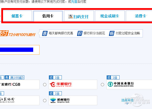Click the Alipay 支 icon on 扫码支付
Image resolution: width=152 pixels, height=109 pixels.
click(70, 16)
